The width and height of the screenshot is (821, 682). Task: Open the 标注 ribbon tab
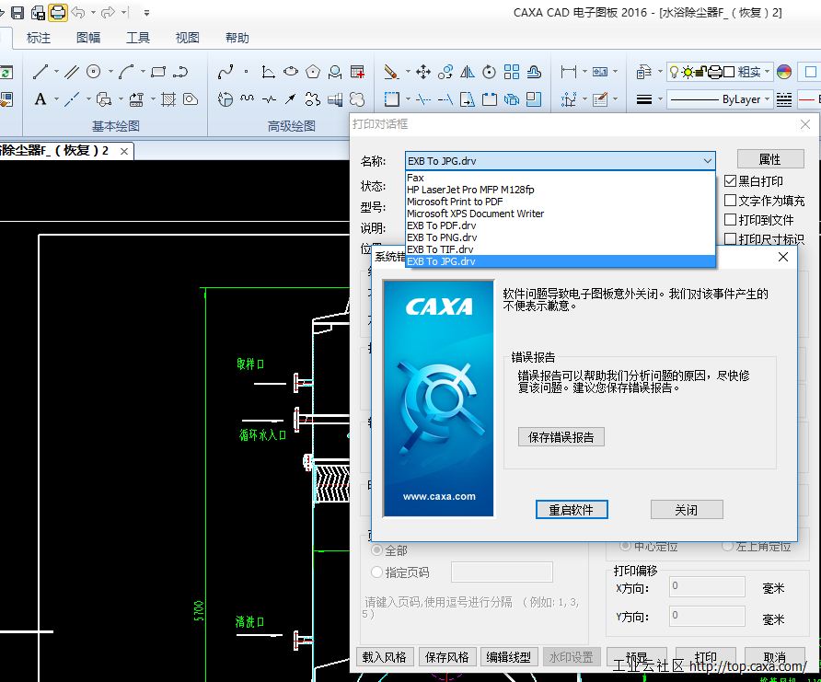39,38
